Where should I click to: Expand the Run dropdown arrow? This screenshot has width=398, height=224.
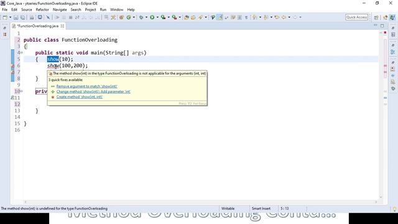157,17
